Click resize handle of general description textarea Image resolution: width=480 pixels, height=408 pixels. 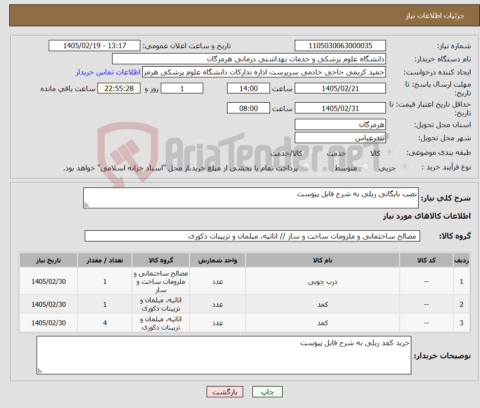coord(86,205)
